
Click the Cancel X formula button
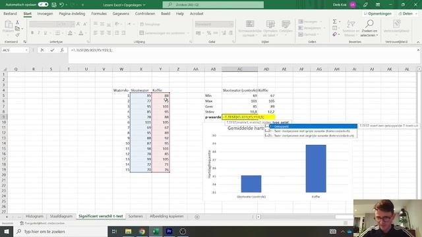point(42,50)
